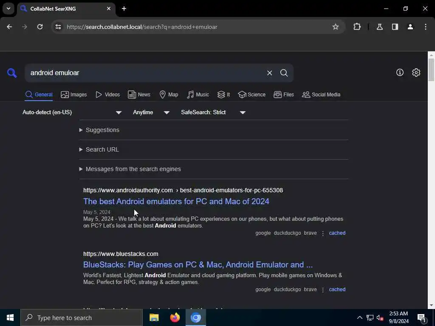435x326 pixels.
Task: Open cached copy of androidauthority result
Action: (337, 233)
